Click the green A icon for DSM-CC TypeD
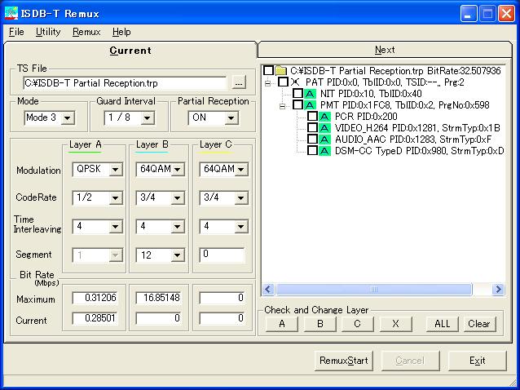This screenshot has width=520, height=390. click(x=324, y=151)
